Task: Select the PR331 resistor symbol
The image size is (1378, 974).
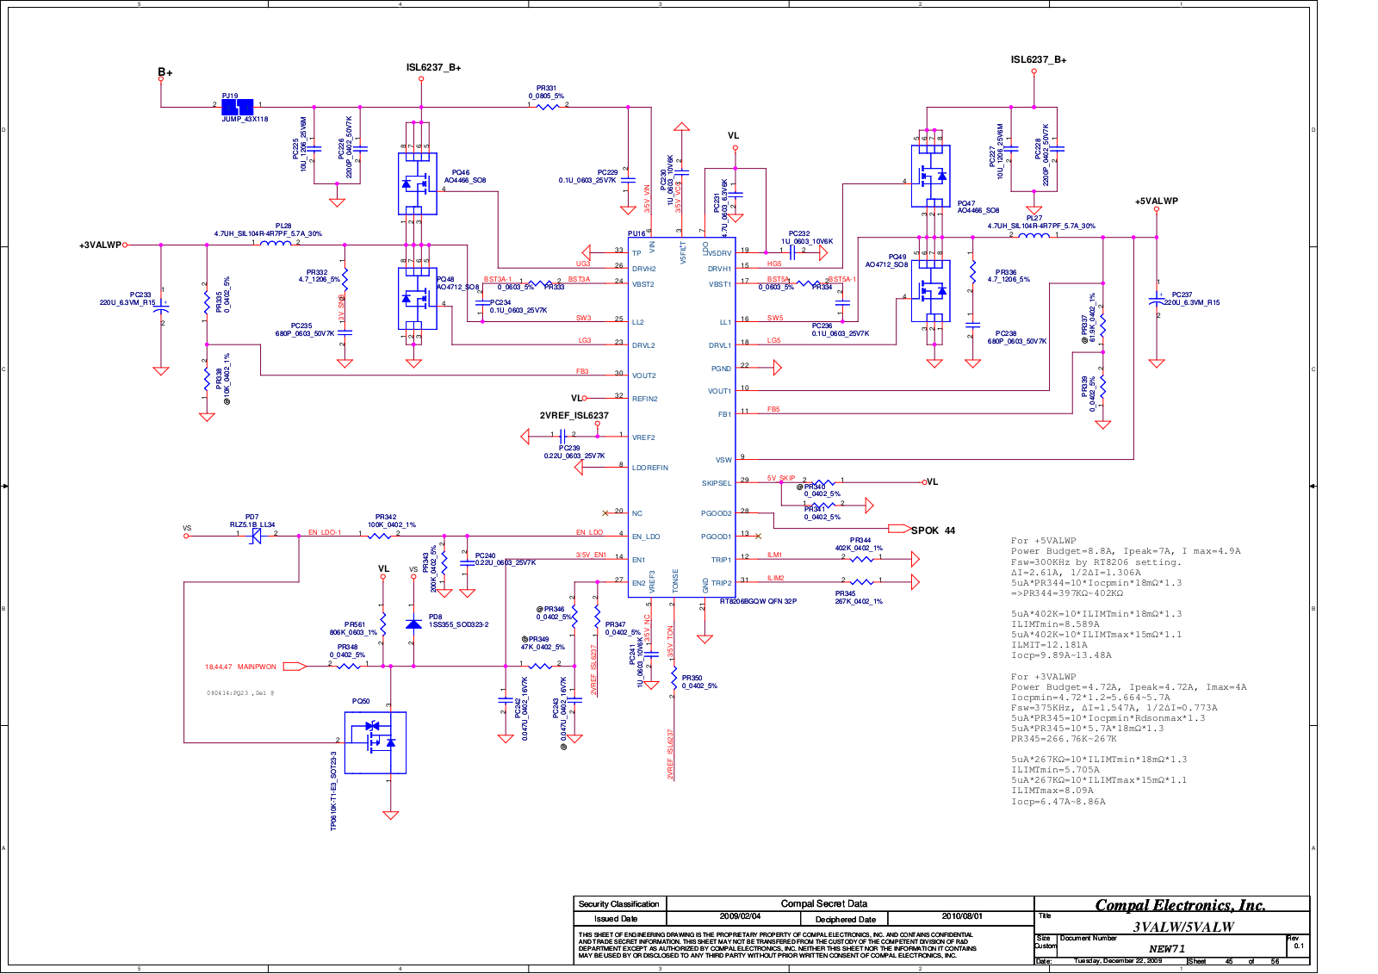Action: coord(548,107)
